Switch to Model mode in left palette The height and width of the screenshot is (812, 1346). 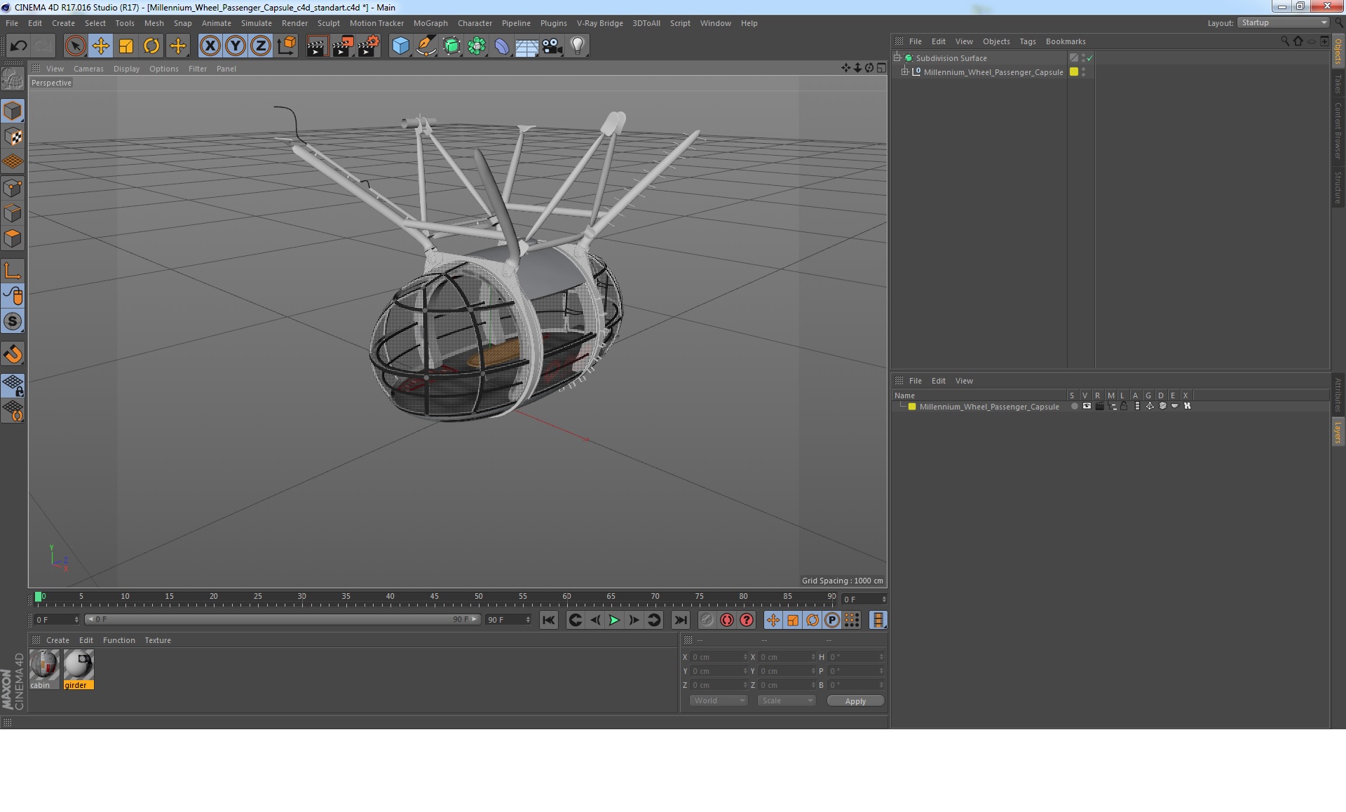point(13,111)
